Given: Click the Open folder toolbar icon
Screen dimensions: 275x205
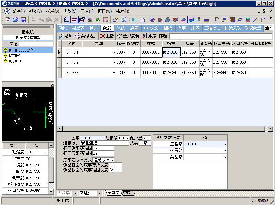Looking at the screenshot, I should (x=15, y=20).
